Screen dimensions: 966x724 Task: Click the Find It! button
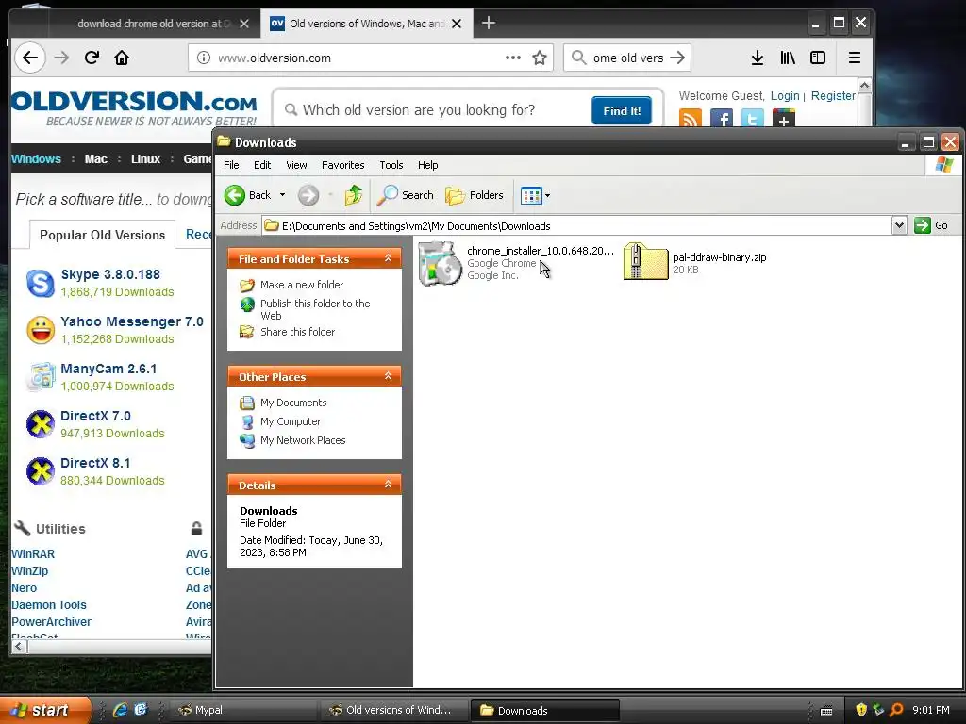coord(622,111)
